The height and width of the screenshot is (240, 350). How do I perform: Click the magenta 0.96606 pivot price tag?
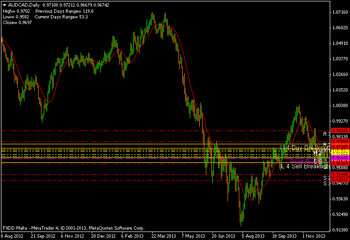point(340,158)
